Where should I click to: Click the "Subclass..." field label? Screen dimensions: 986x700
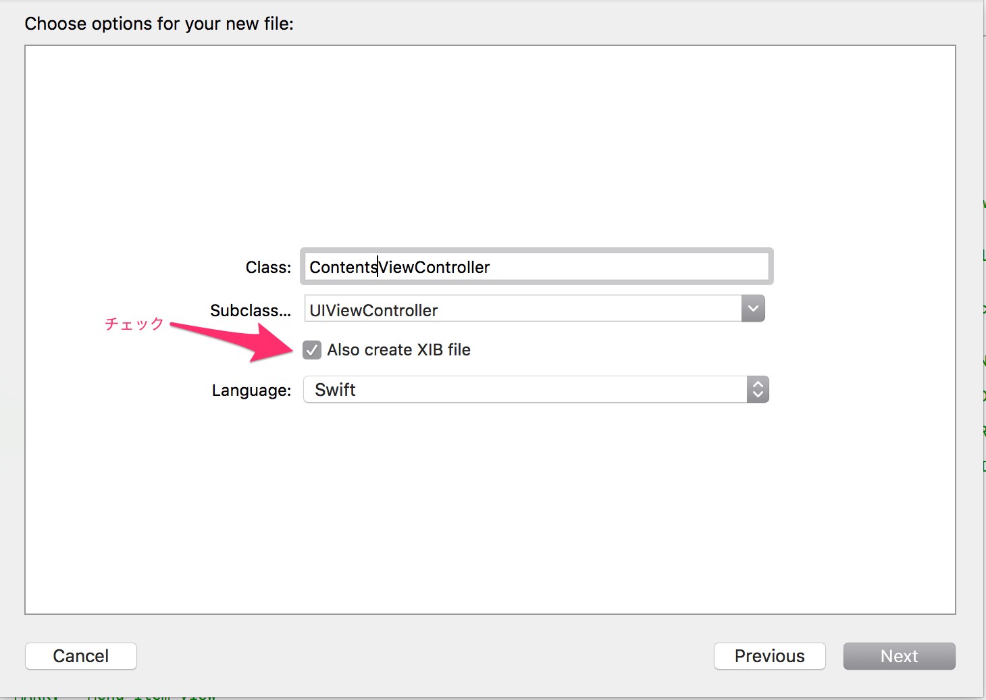(250, 311)
